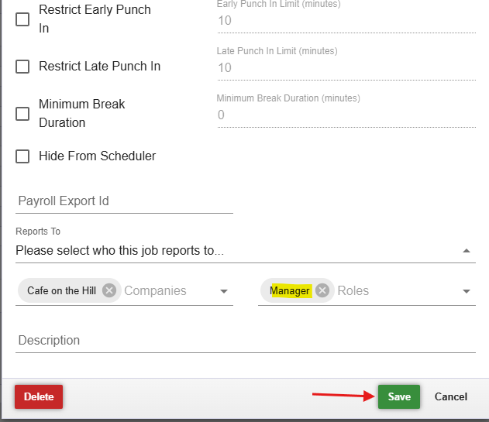Click the Cancel button
Viewport: 489px width, 422px height.
tap(451, 396)
